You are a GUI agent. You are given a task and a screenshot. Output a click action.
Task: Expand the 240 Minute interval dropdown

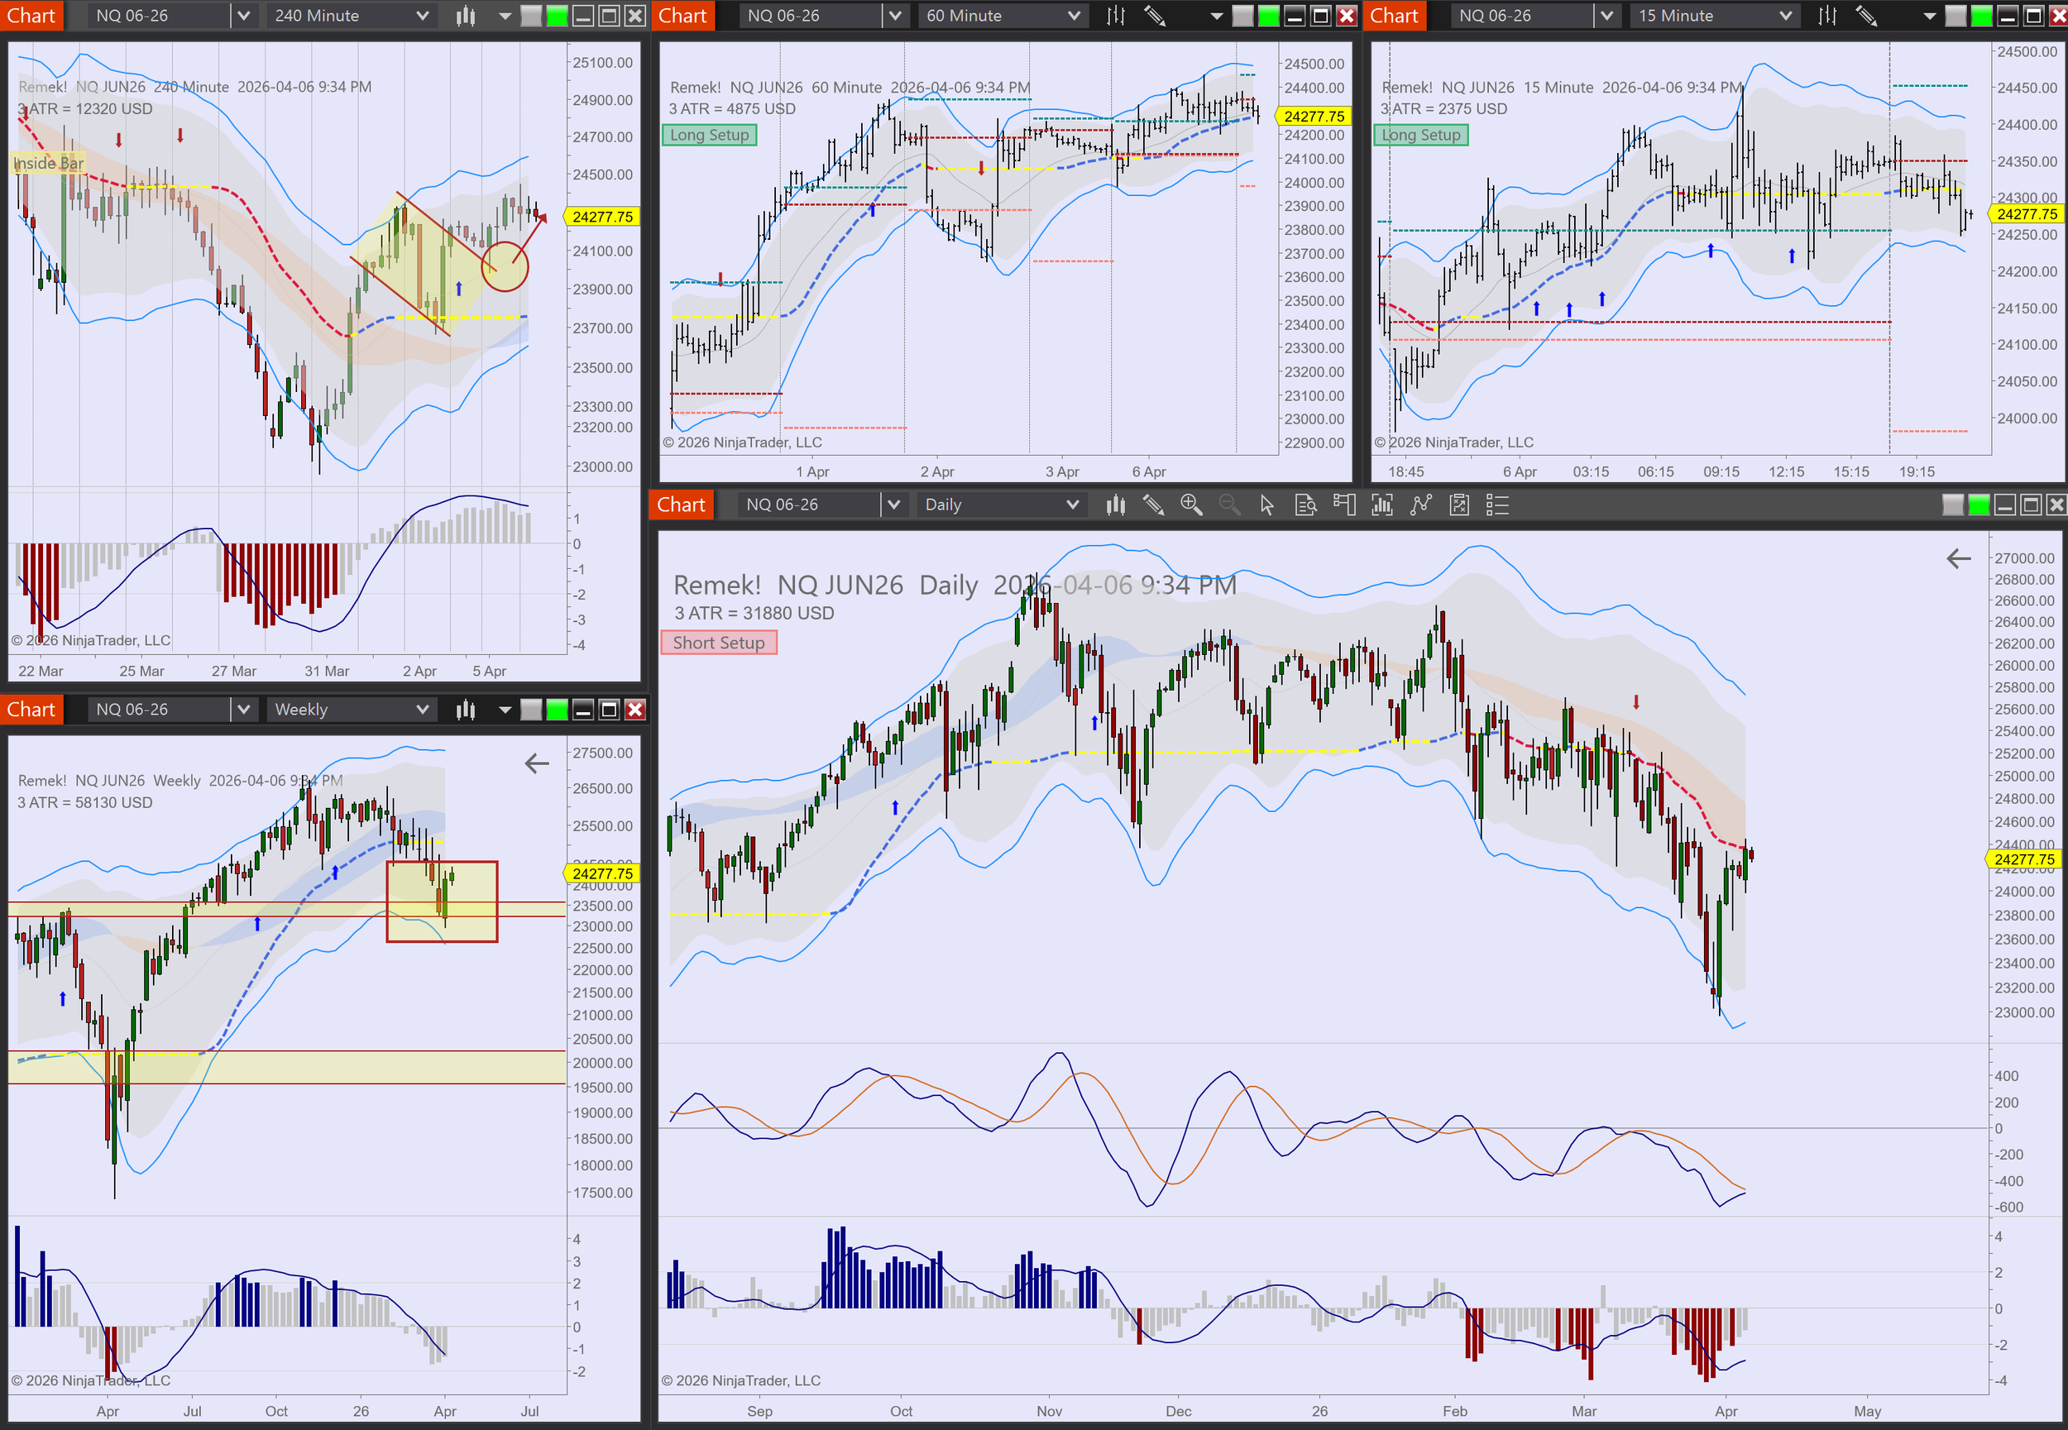click(422, 17)
